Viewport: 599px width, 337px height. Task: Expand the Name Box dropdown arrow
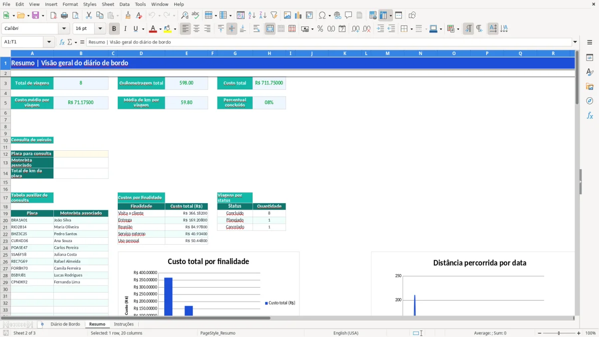[49, 42]
